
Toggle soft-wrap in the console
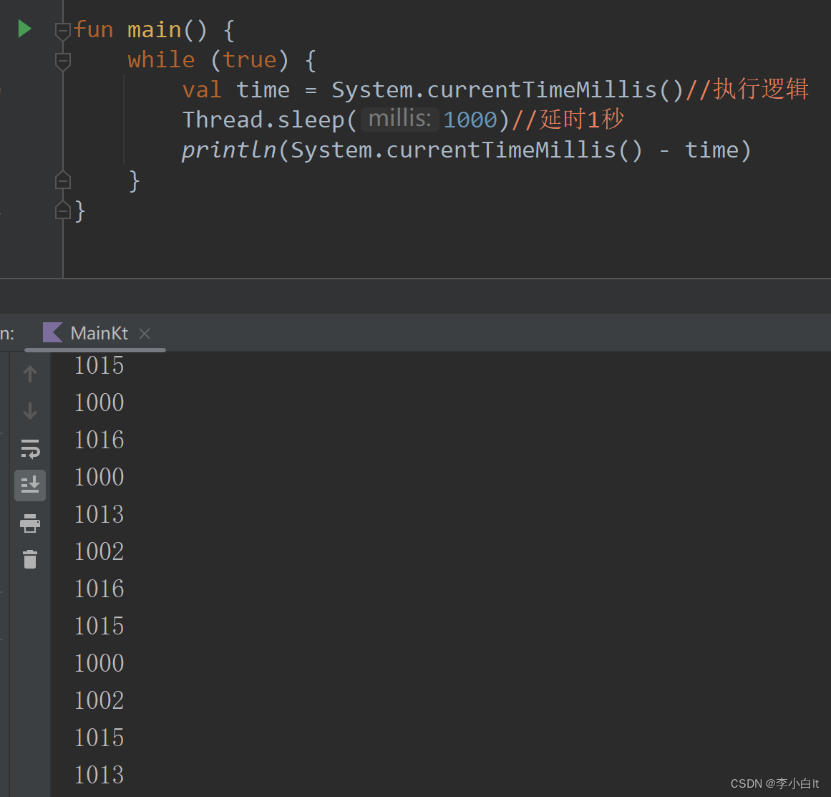pyautogui.click(x=30, y=448)
